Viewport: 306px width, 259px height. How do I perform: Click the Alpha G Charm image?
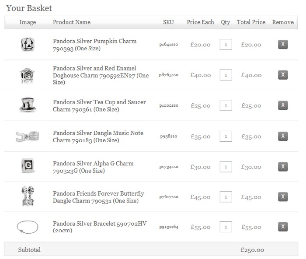[27, 166]
